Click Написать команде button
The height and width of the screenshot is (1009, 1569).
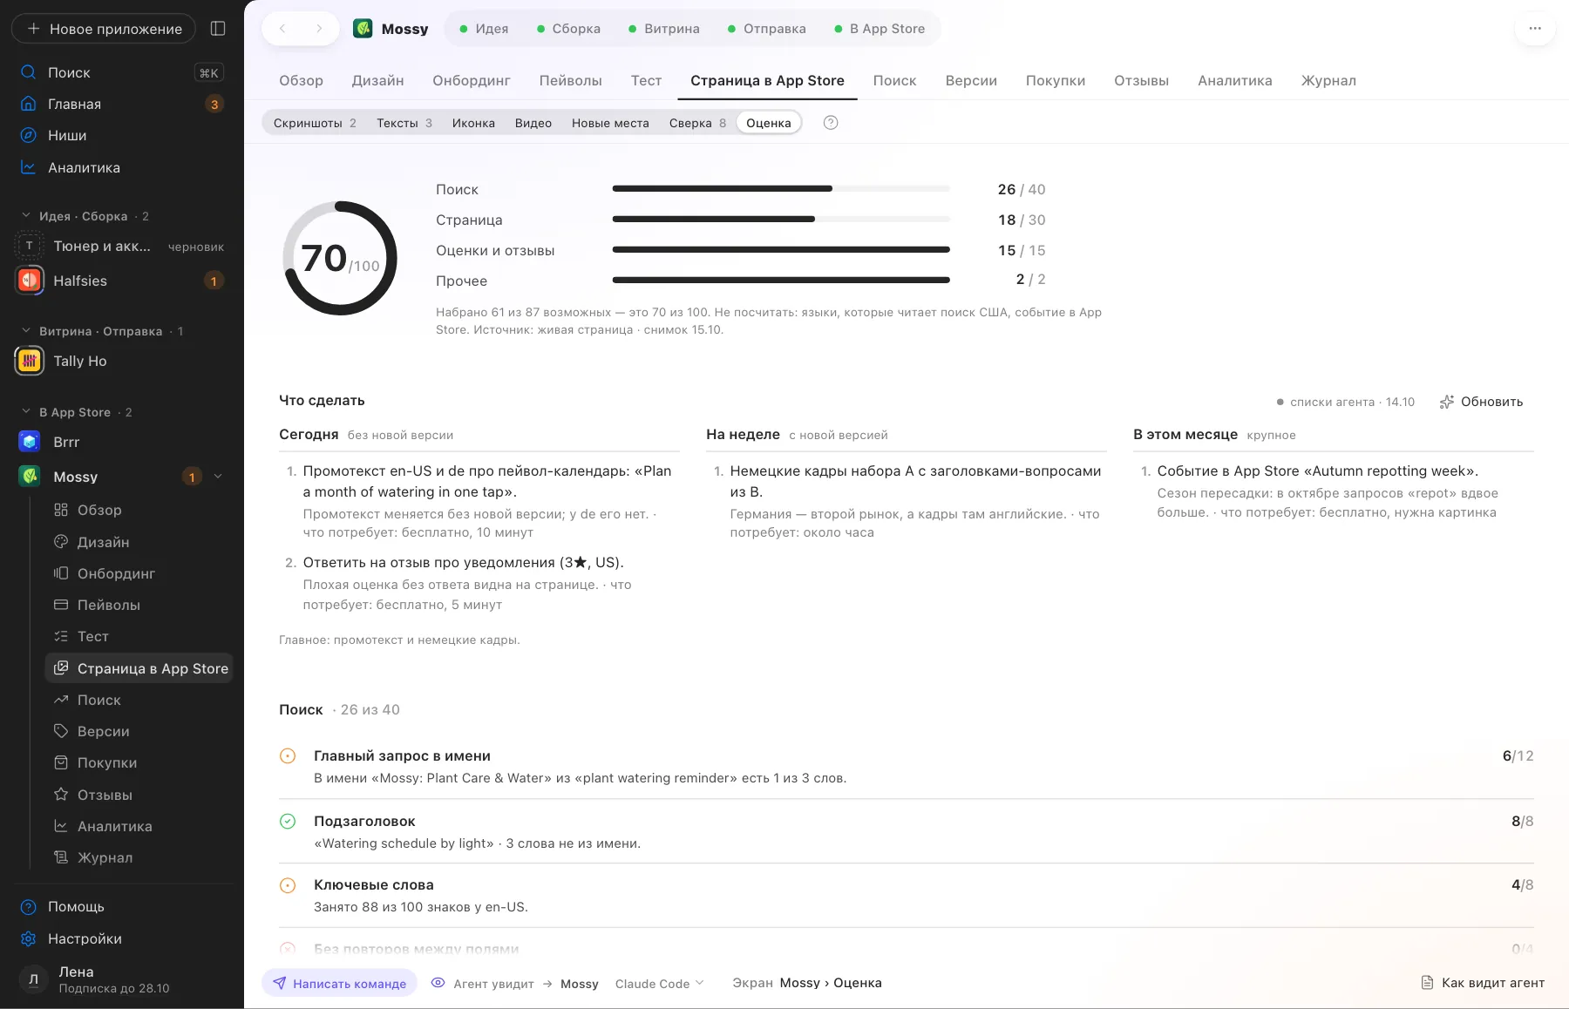click(x=340, y=984)
